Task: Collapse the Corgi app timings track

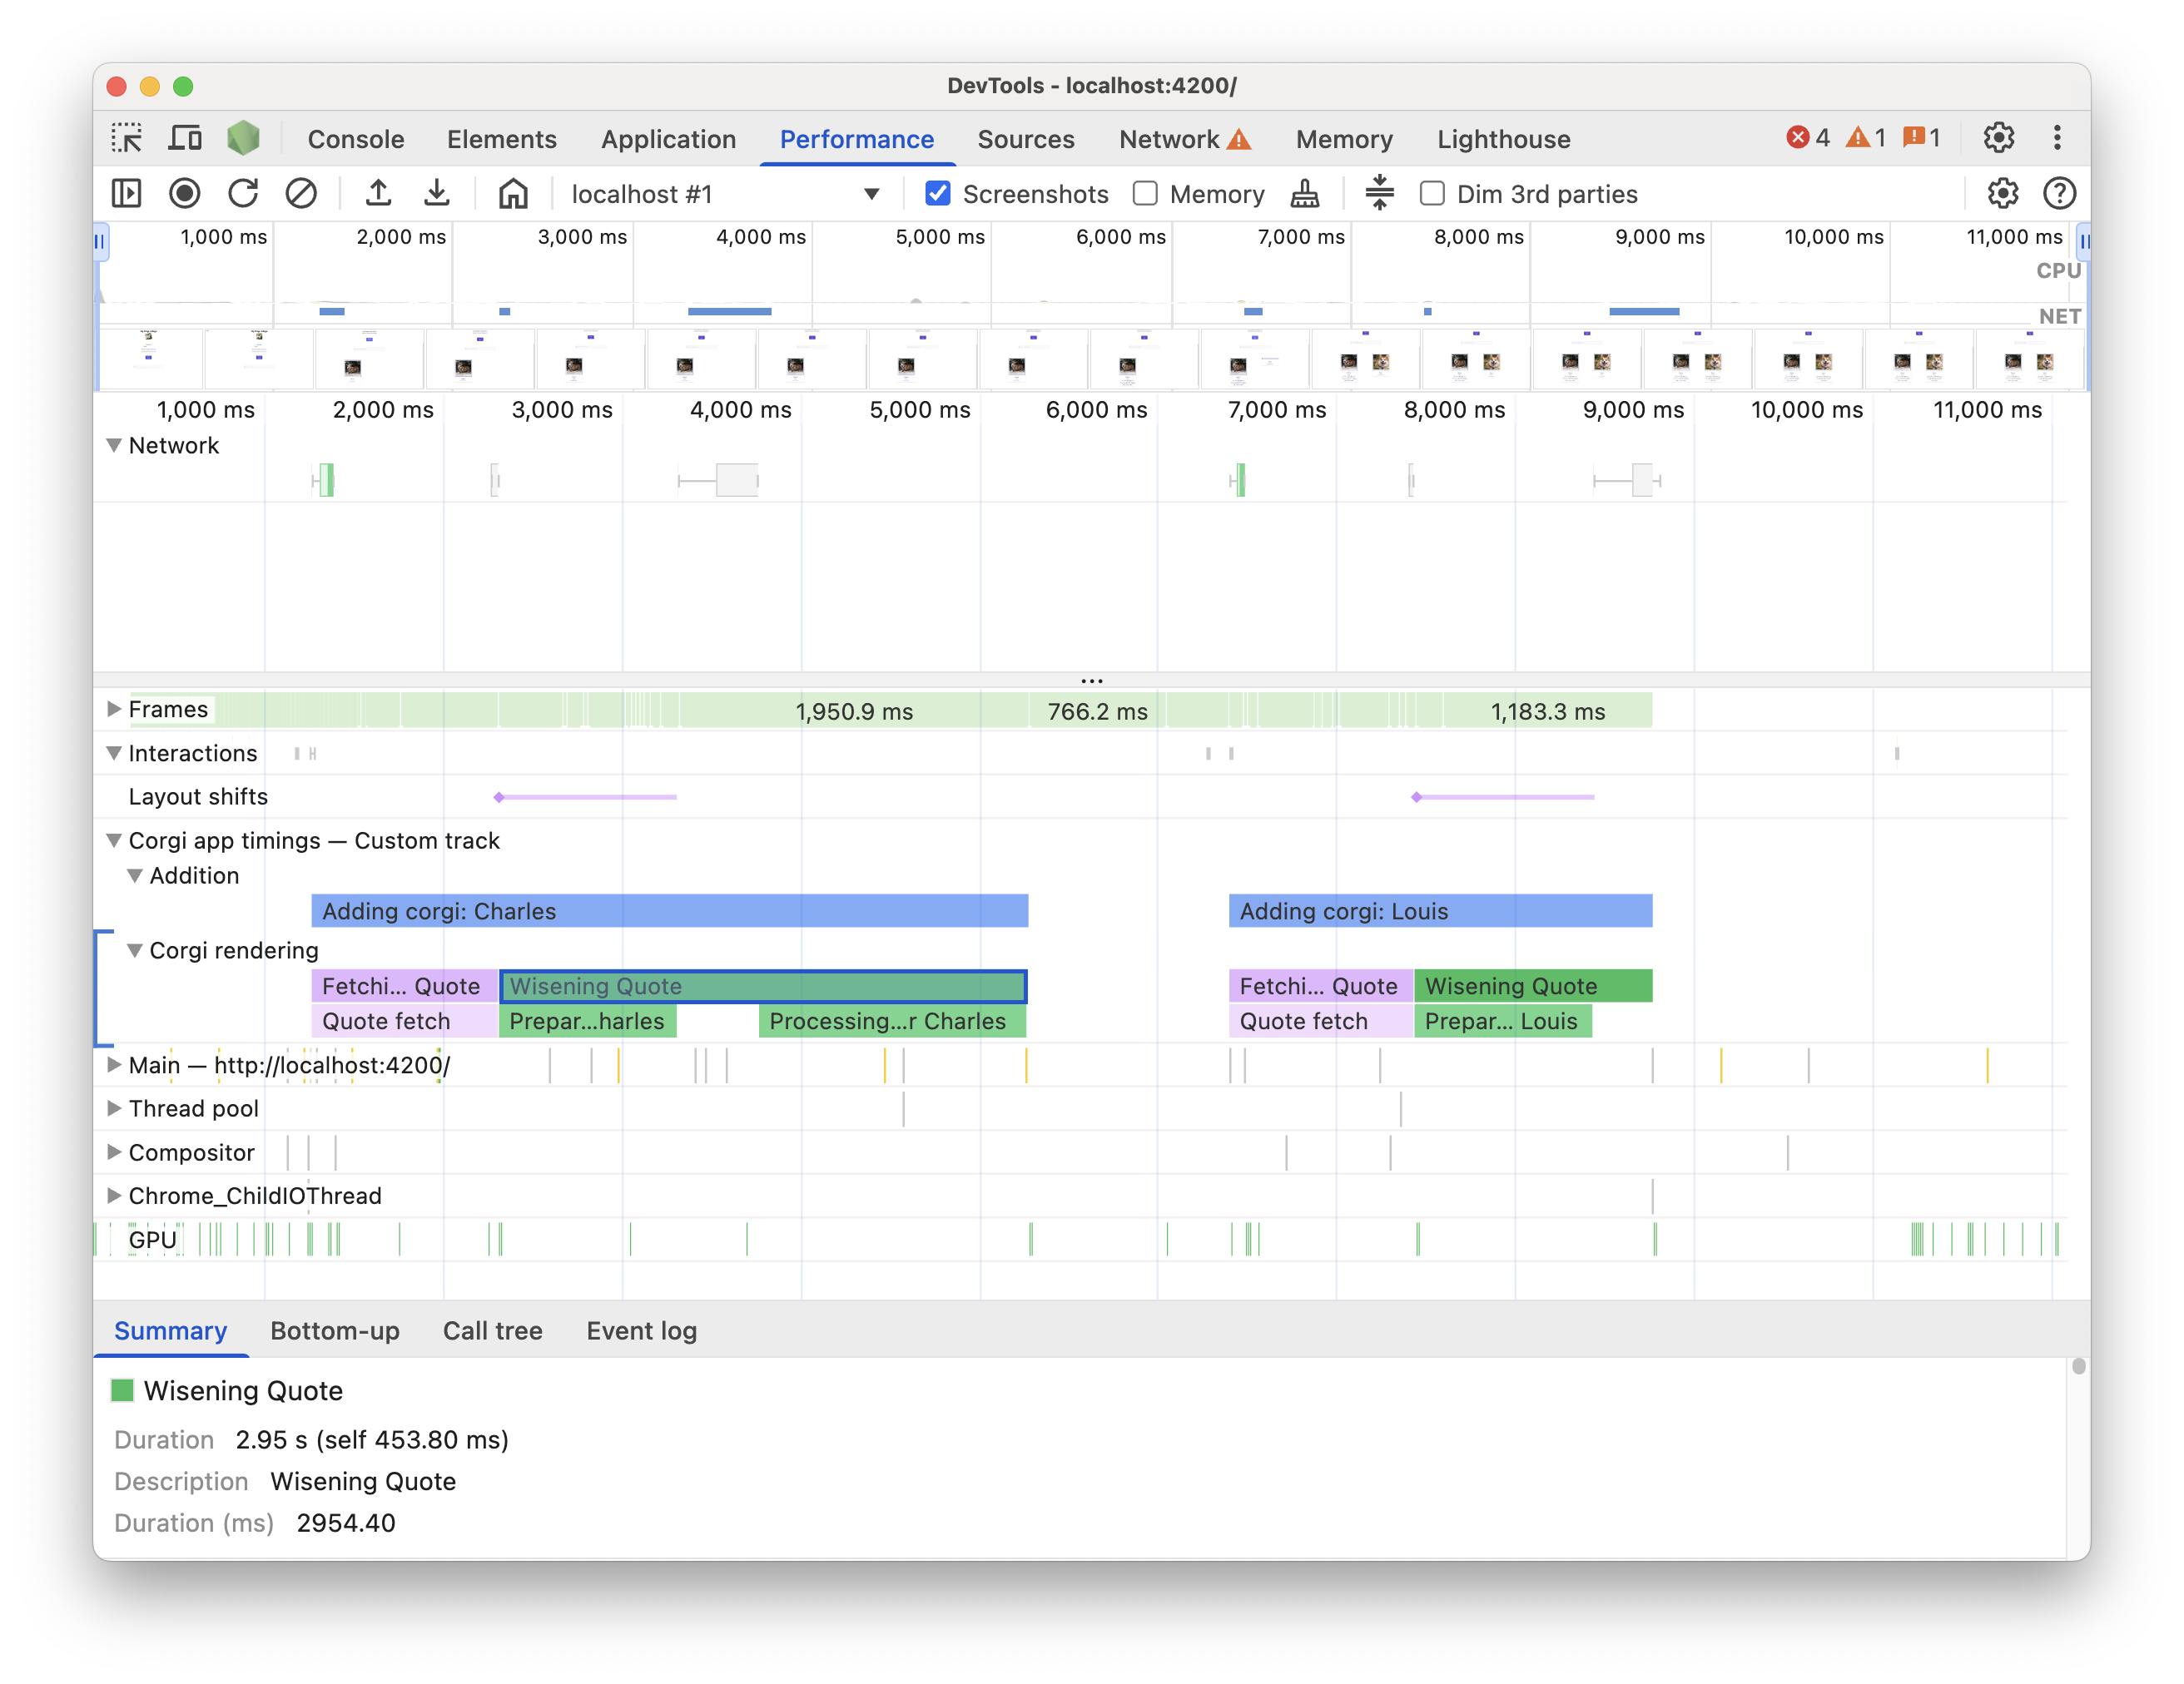Action: click(x=114, y=840)
